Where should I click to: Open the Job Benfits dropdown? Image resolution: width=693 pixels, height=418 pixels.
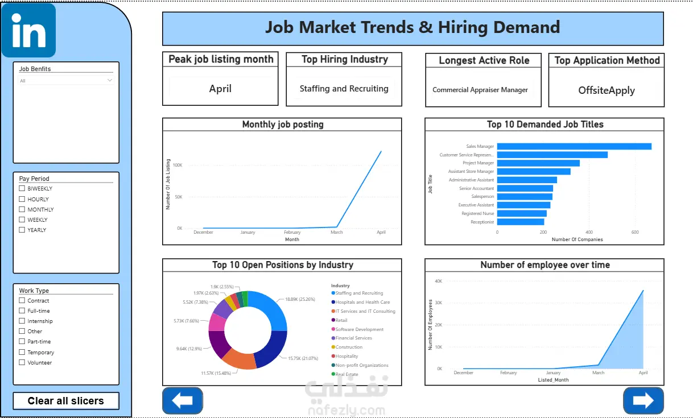coord(66,81)
